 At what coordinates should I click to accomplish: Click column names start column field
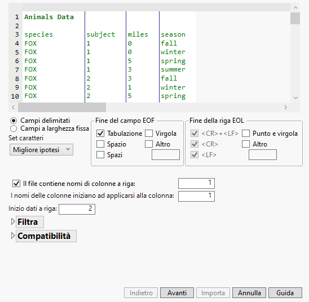coord(196,196)
